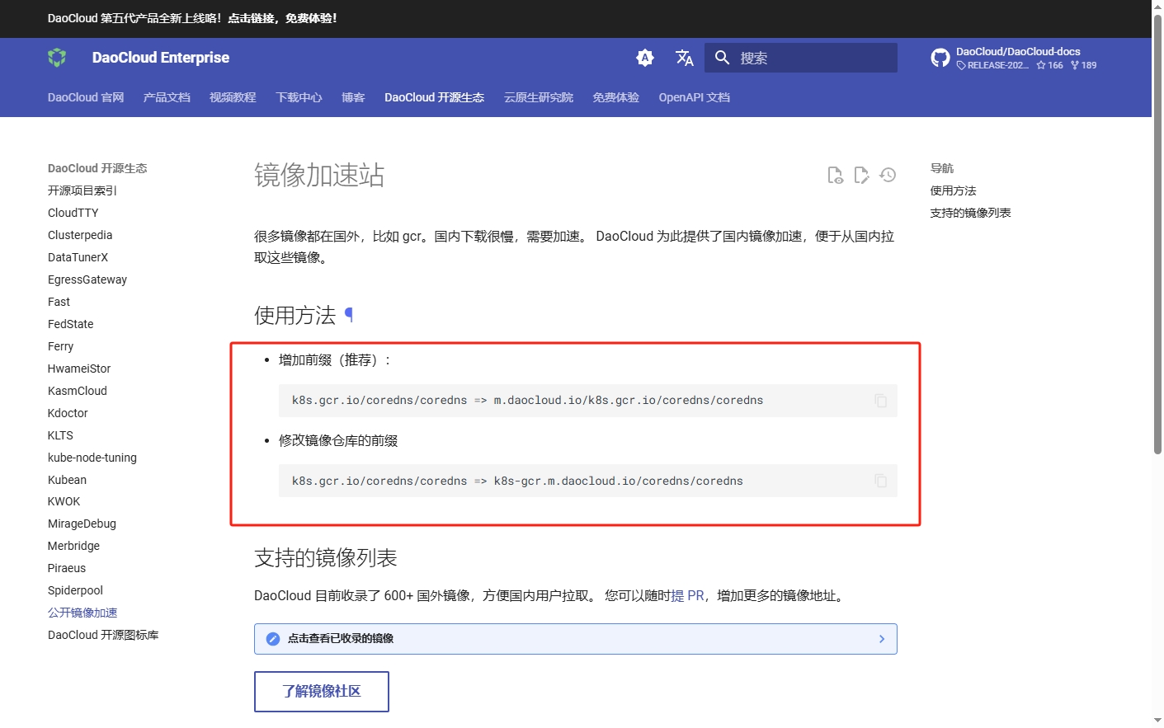Toggle the color theme brightness icon
The image size is (1164, 728).
[x=645, y=58]
